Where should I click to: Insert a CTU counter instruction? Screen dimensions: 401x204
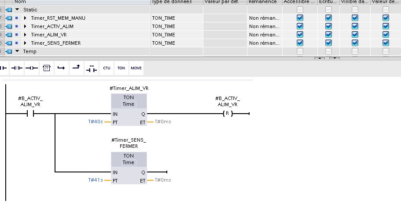pos(107,68)
